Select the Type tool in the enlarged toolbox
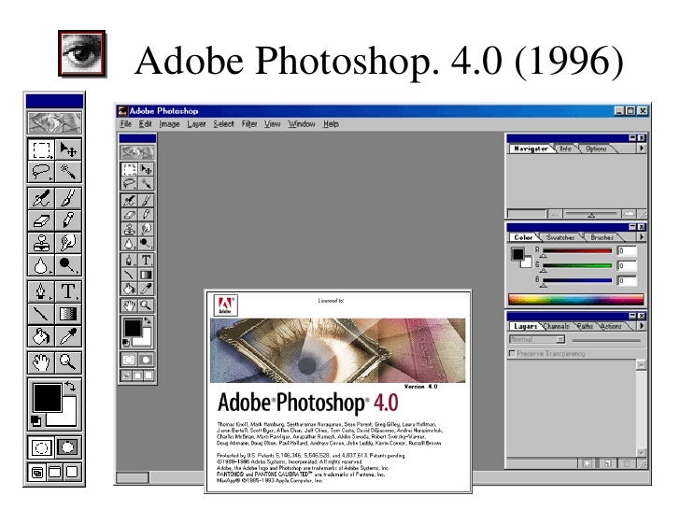 68,291
